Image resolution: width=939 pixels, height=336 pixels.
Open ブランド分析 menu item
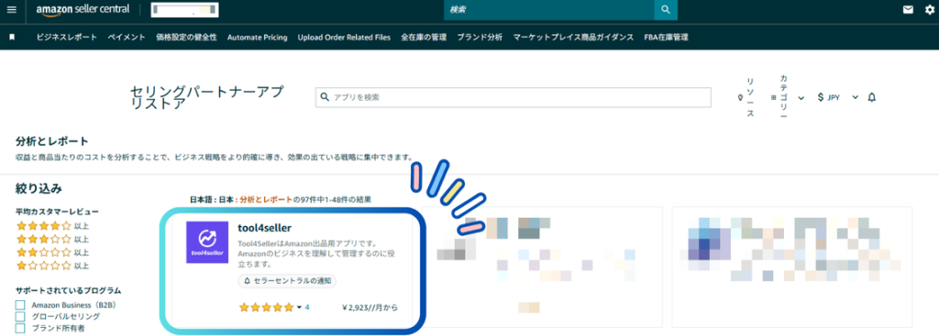click(480, 37)
